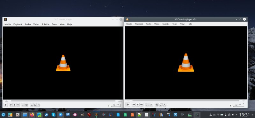The width and height of the screenshot is (255, 118).
Task: Open the file manager from the taskbar
Action: point(25,115)
